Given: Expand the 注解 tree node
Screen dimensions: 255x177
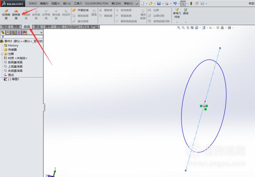Looking at the screenshot, I should 2,54.
